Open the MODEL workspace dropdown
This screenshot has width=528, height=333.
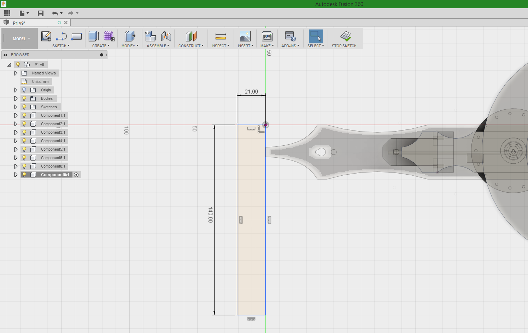click(x=21, y=39)
